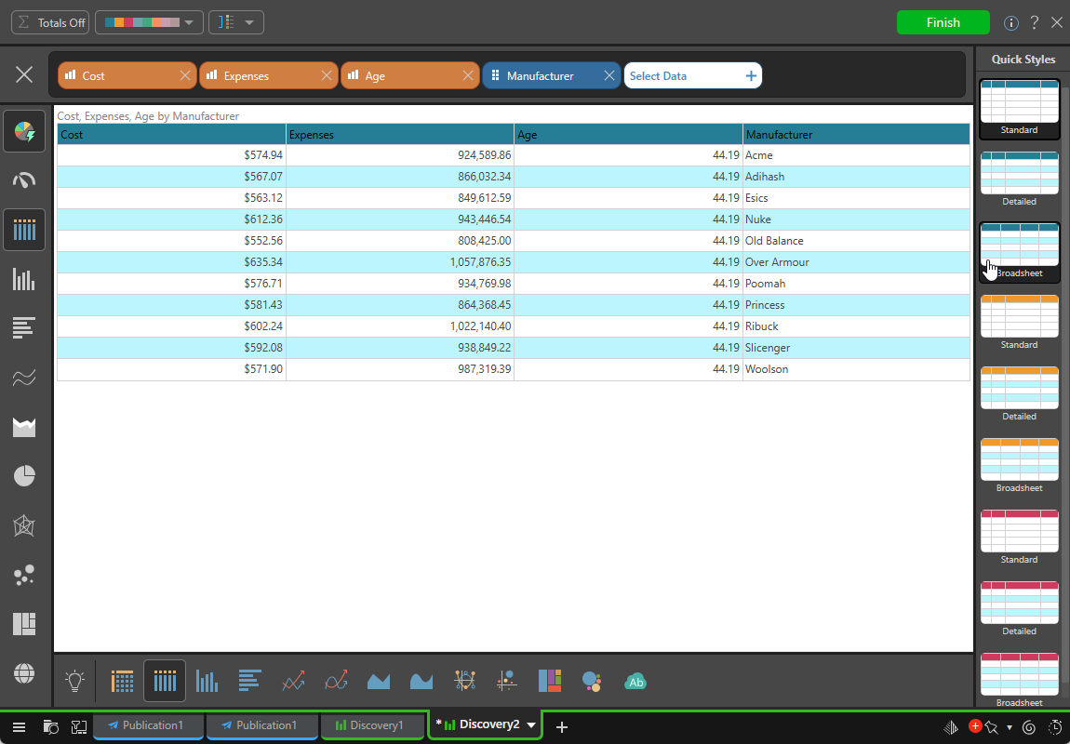Apply the orange Standard quick style
The height and width of the screenshot is (744, 1070).
(x=1020, y=324)
